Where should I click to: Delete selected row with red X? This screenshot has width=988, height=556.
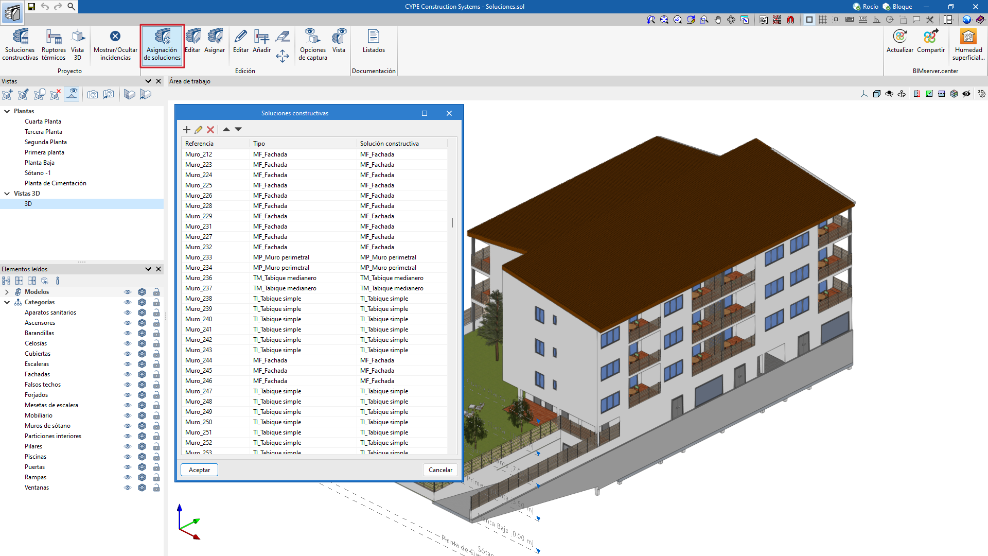(210, 130)
